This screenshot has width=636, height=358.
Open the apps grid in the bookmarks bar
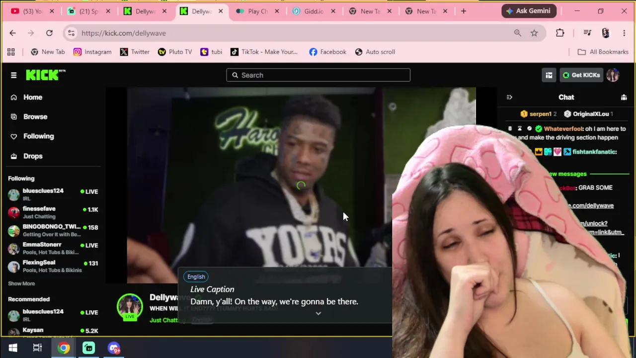11,52
